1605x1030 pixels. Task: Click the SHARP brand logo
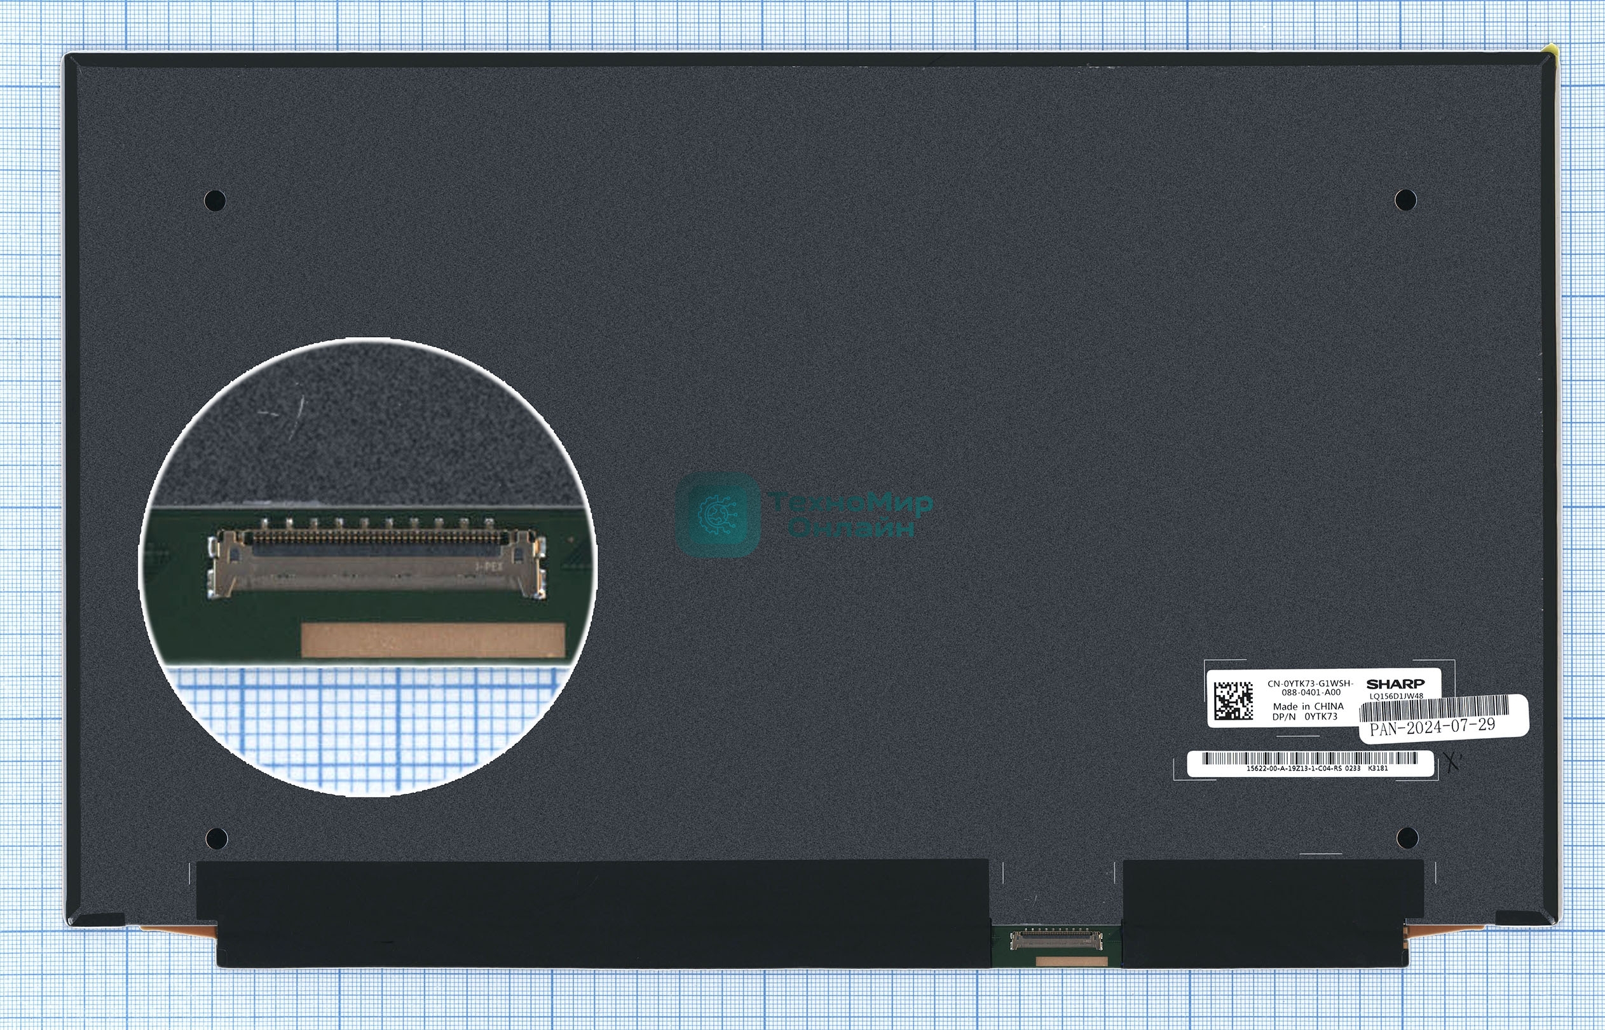pos(1395,683)
